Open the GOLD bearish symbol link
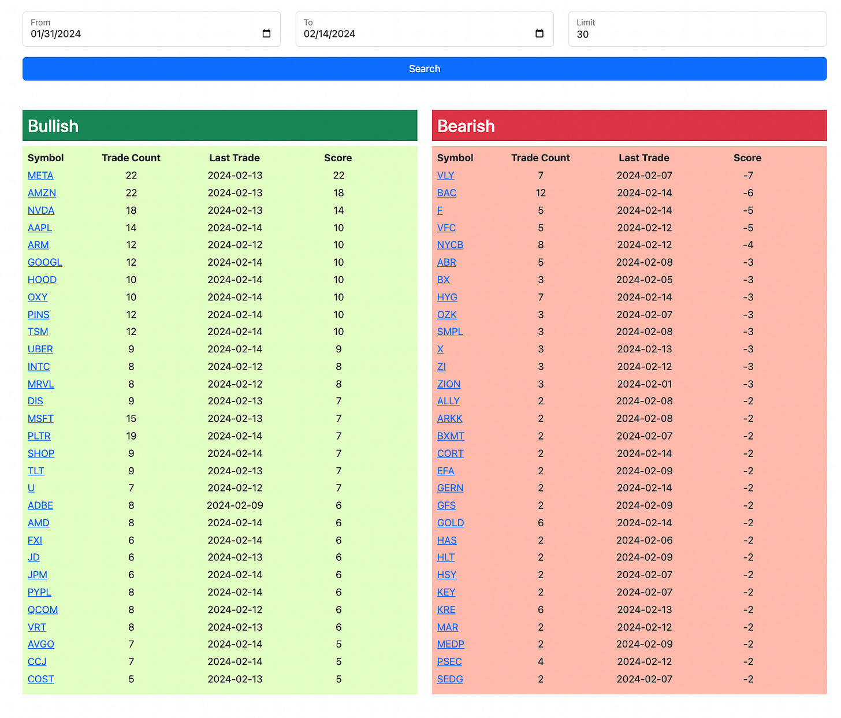 tap(451, 523)
